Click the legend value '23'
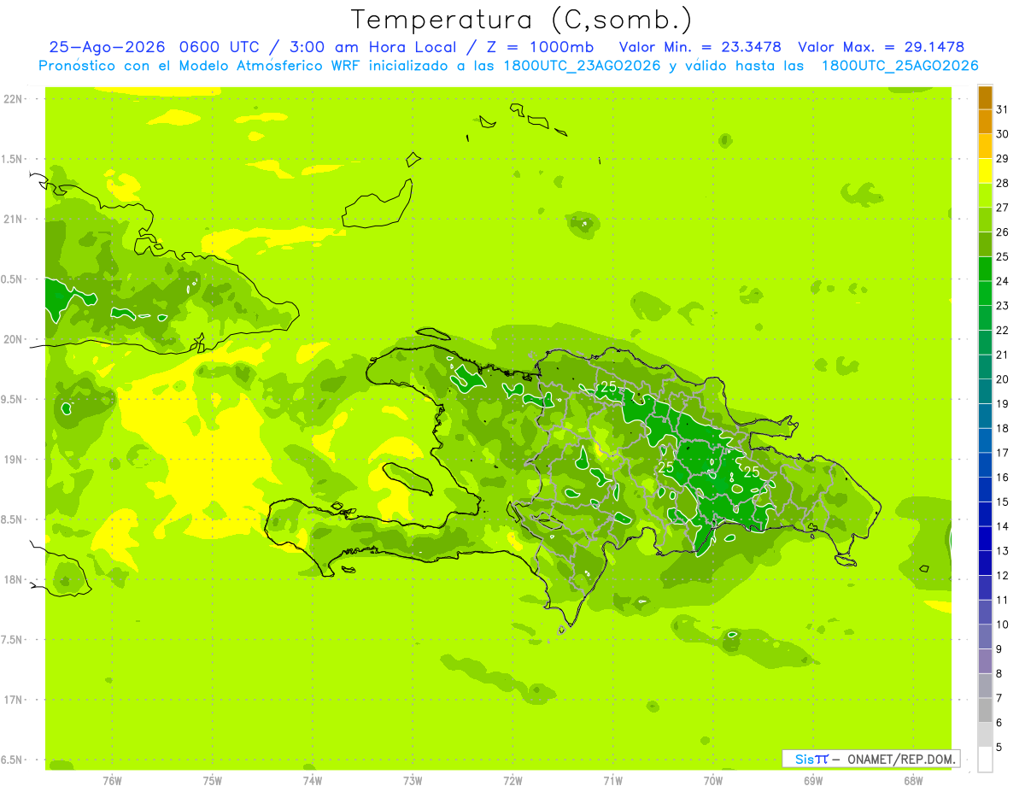 pyautogui.click(x=1002, y=306)
